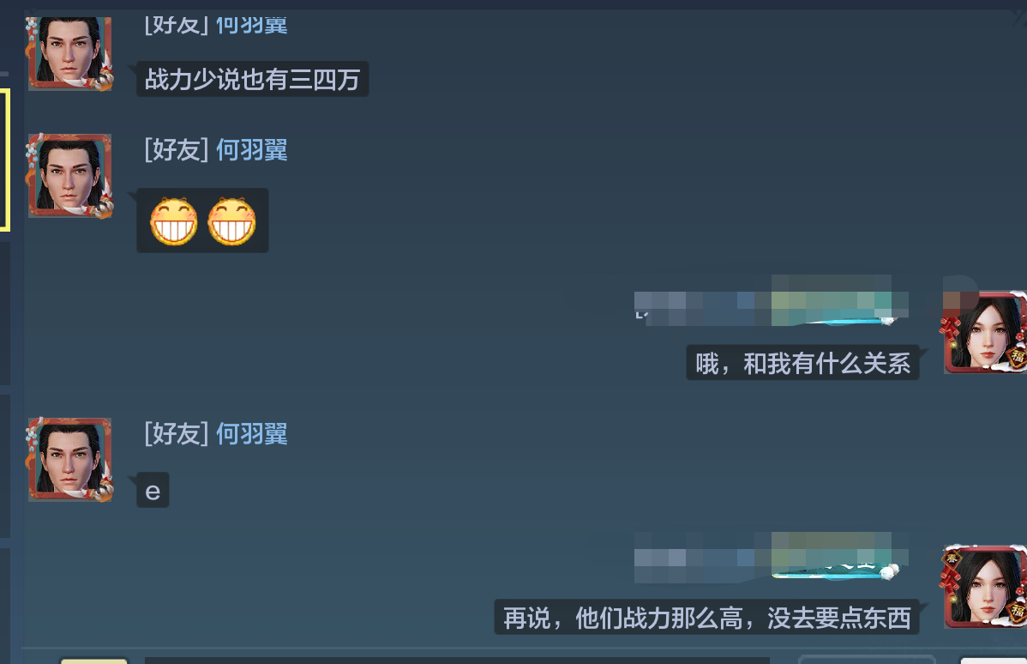The height and width of the screenshot is (664, 1027).
Task: Click 何羽翼's avatar beside the 战力少说也有三四万 message
Action: coord(69,53)
